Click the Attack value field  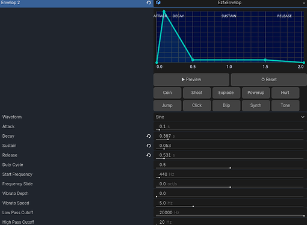pyautogui.click(x=230, y=126)
